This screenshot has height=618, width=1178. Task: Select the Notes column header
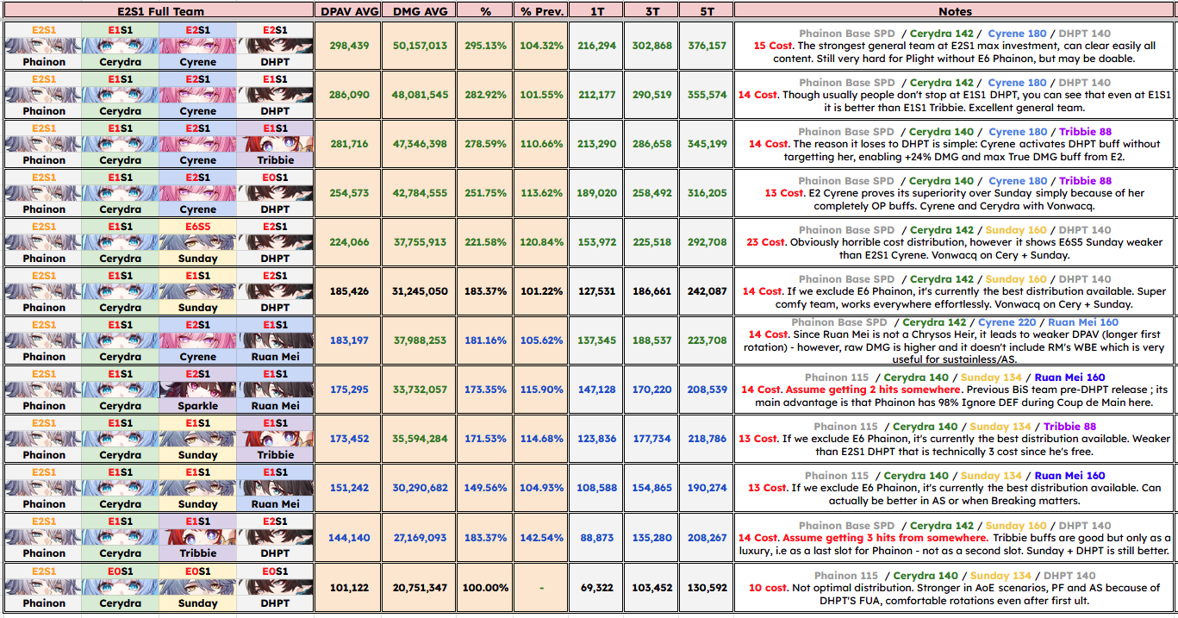click(955, 11)
